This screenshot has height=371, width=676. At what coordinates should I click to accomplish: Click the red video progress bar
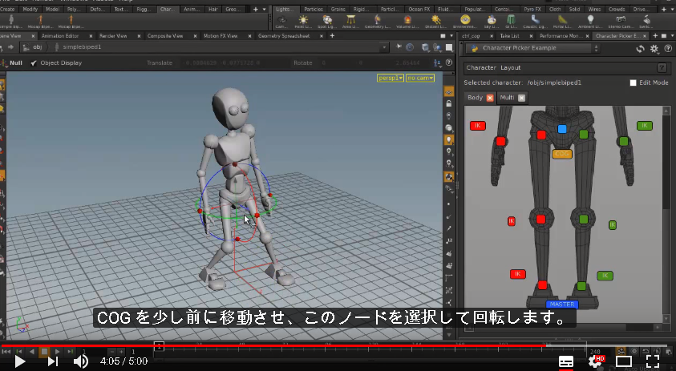point(273,345)
